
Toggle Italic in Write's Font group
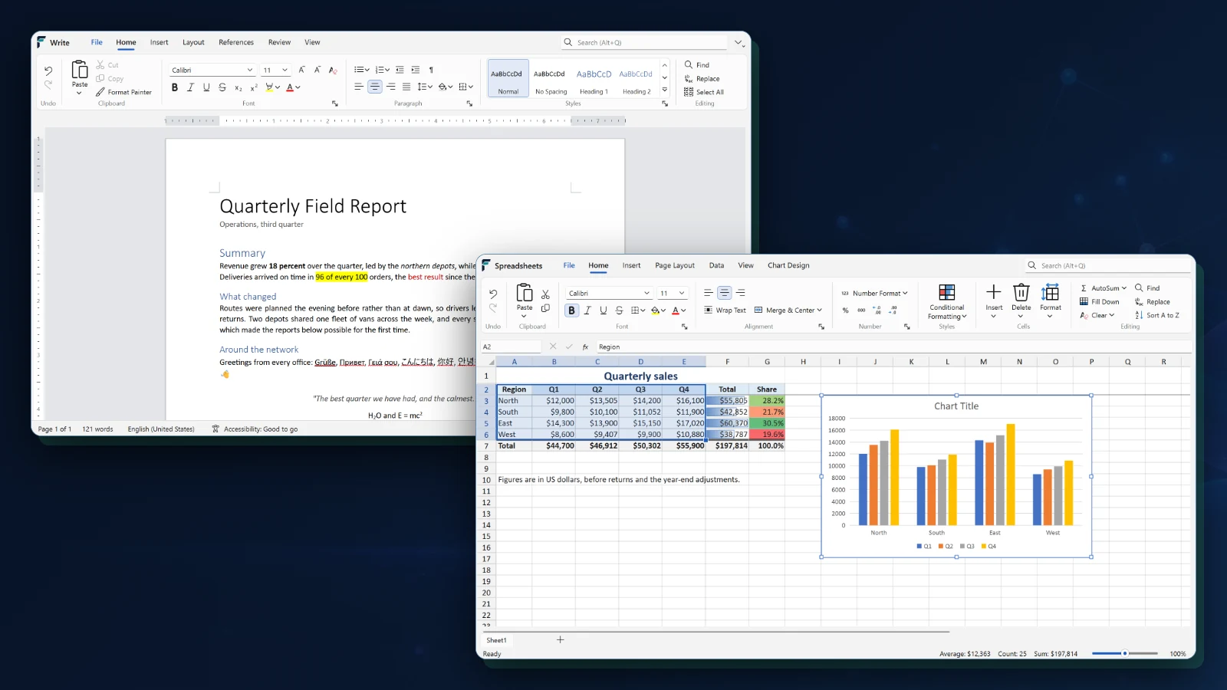pyautogui.click(x=190, y=87)
